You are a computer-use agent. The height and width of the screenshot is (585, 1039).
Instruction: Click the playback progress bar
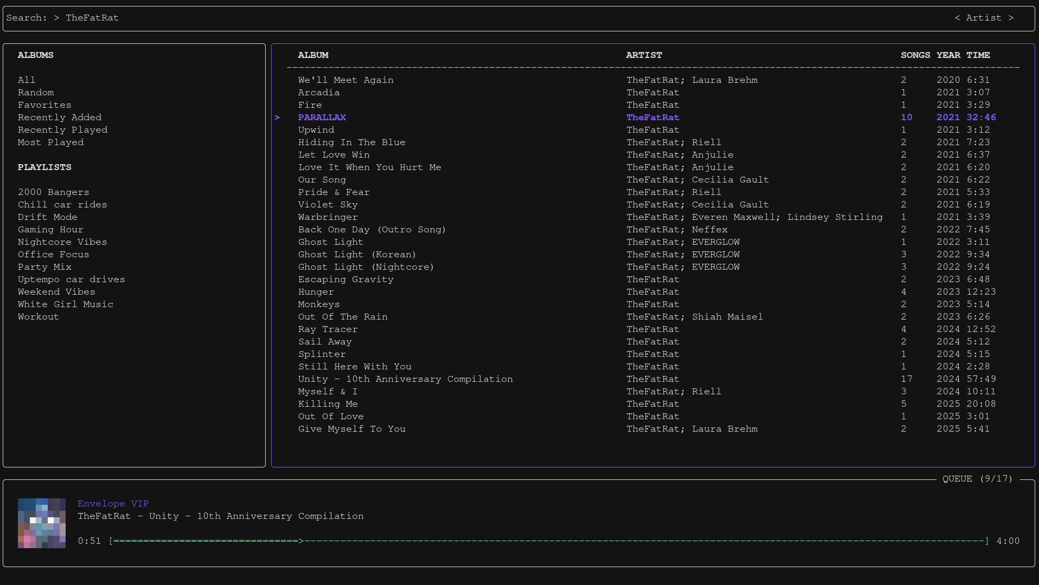[x=549, y=541]
